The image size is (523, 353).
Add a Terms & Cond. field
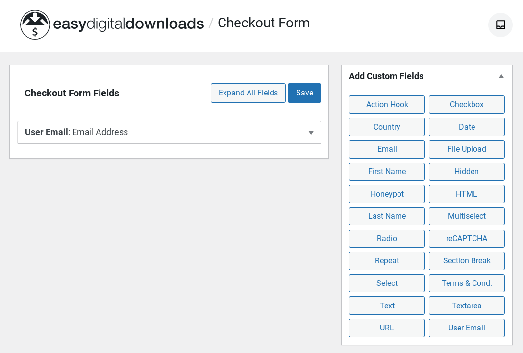(x=467, y=283)
